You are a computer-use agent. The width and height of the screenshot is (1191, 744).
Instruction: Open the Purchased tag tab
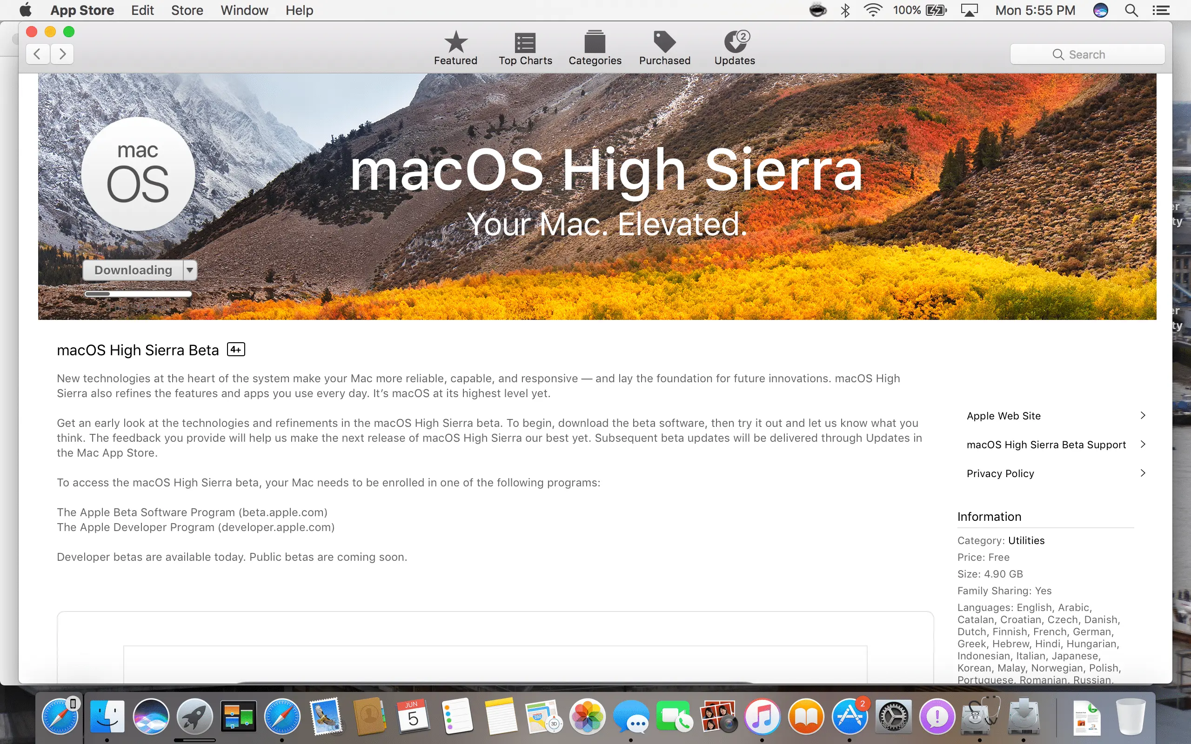pyautogui.click(x=664, y=48)
